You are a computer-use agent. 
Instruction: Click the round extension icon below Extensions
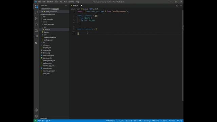pyautogui.click(x=36, y=43)
